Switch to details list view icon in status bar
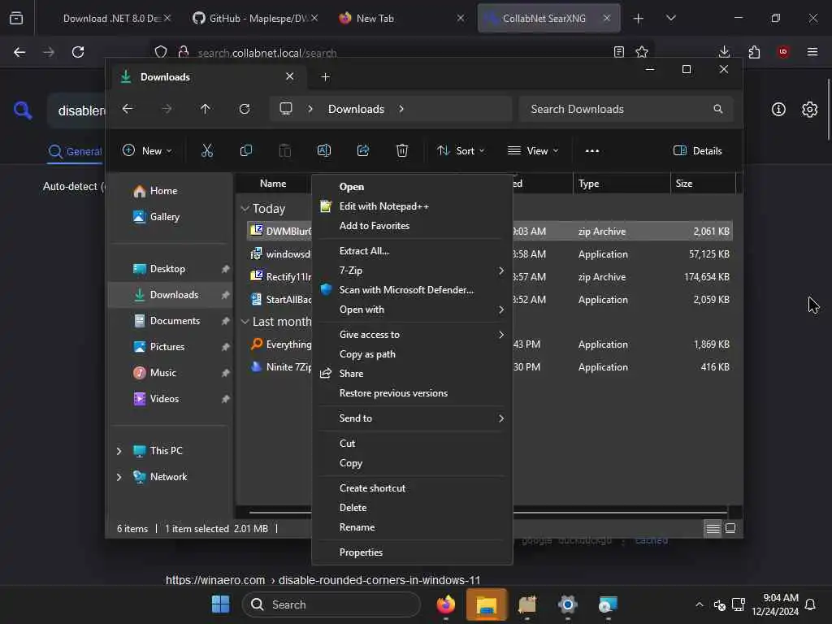Screen dimensions: 832x624 (713, 528)
